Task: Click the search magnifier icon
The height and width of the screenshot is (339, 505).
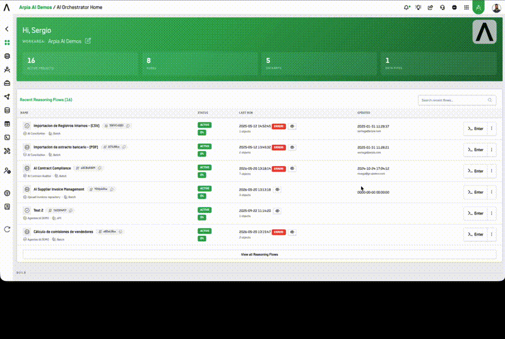Action: pyautogui.click(x=490, y=100)
